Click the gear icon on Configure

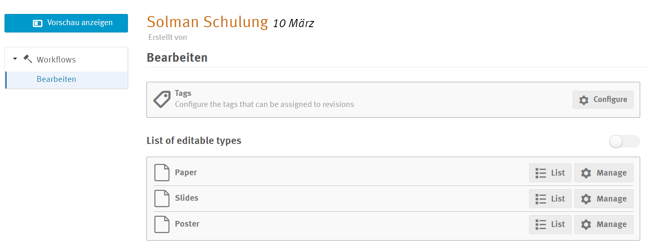(x=584, y=100)
